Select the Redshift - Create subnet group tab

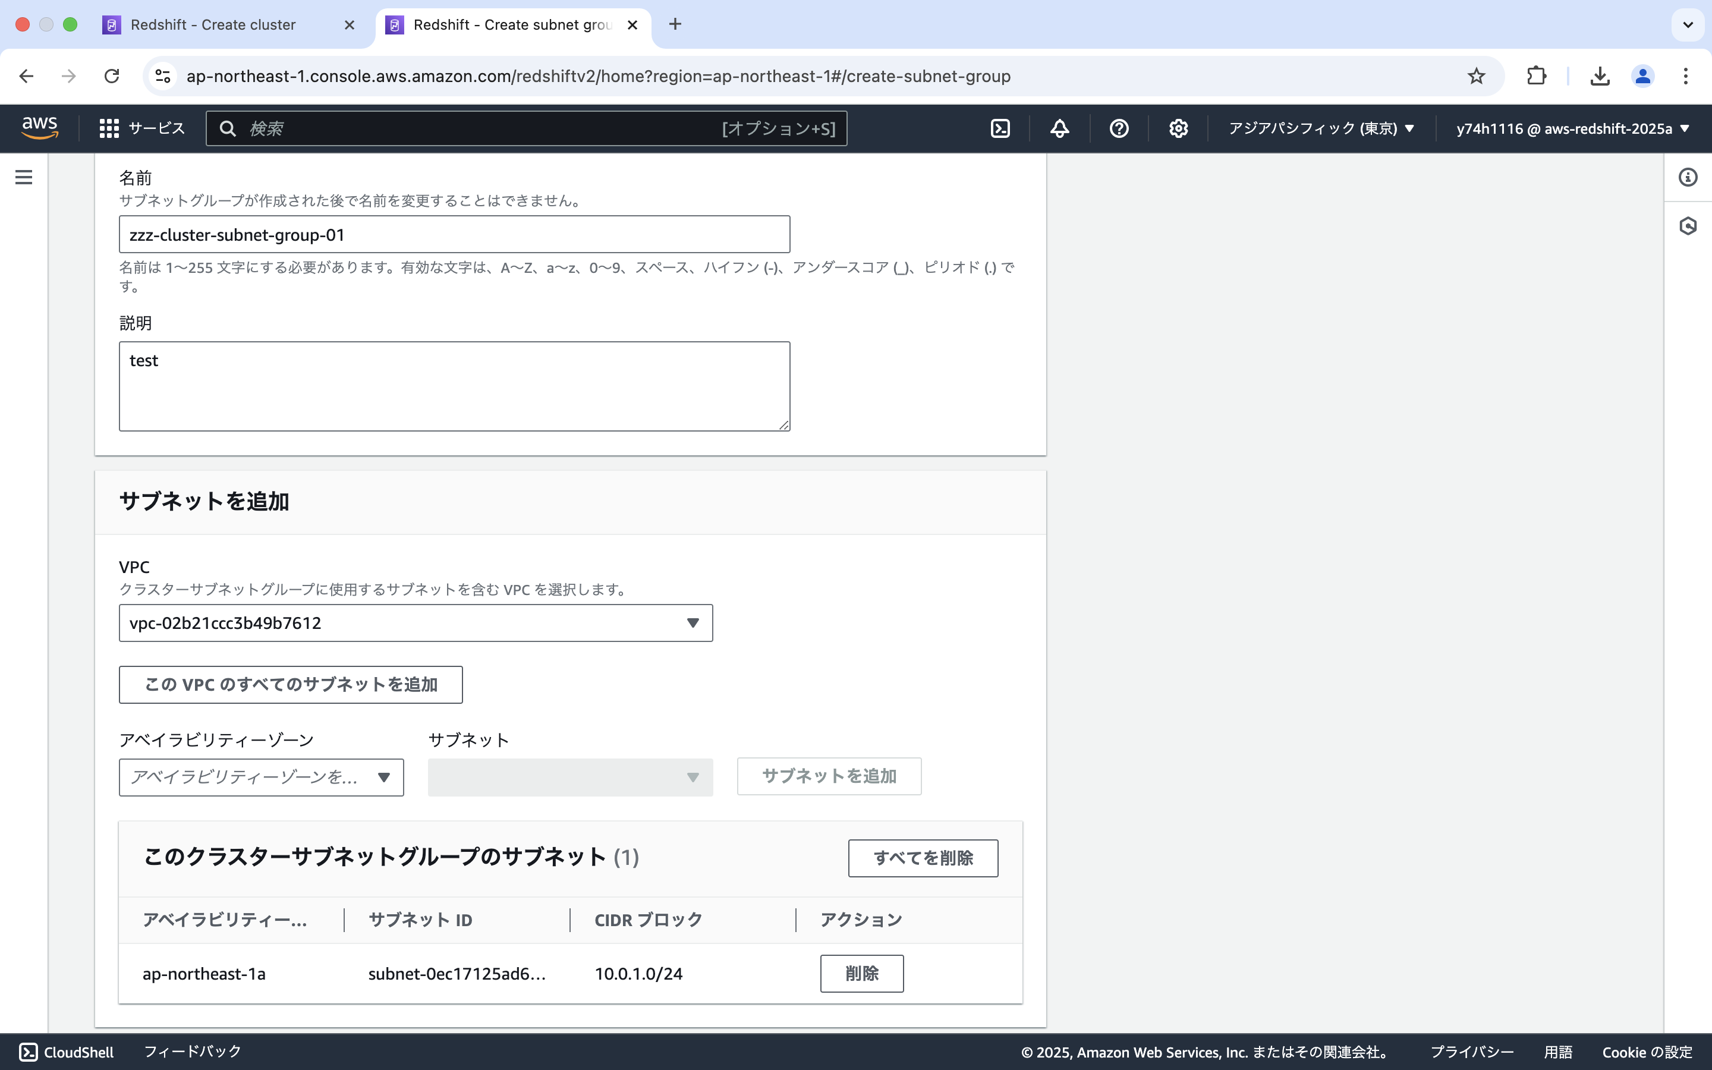502,25
